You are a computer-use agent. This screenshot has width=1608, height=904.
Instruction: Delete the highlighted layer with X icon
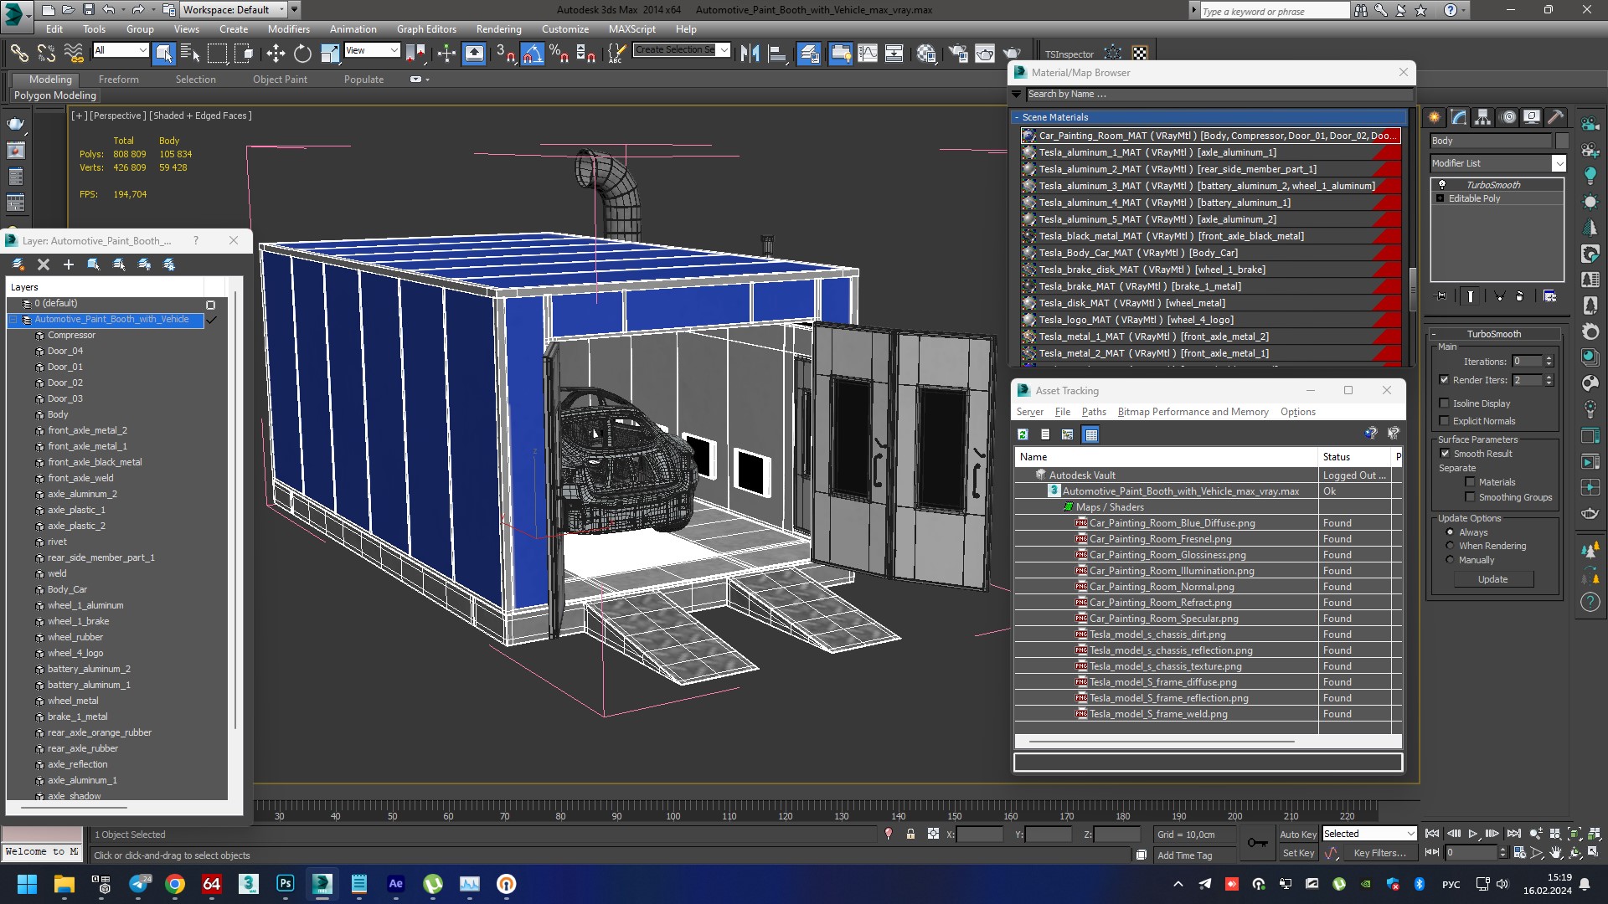pyautogui.click(x=44, y=265)
